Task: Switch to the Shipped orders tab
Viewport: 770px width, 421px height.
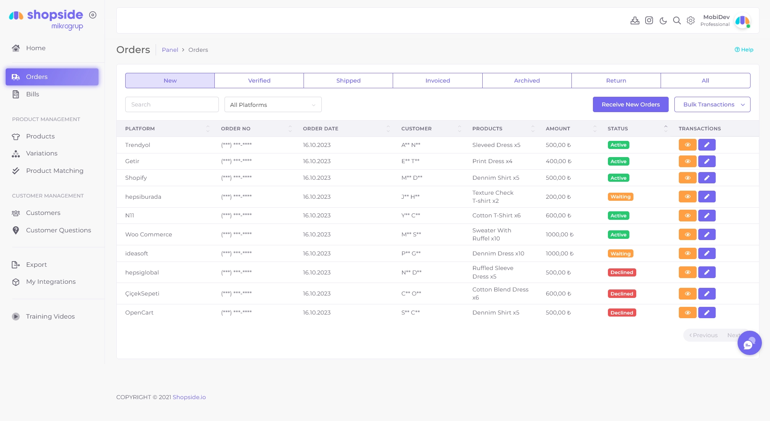Action: pyautogui.click(x=348, y=81)
